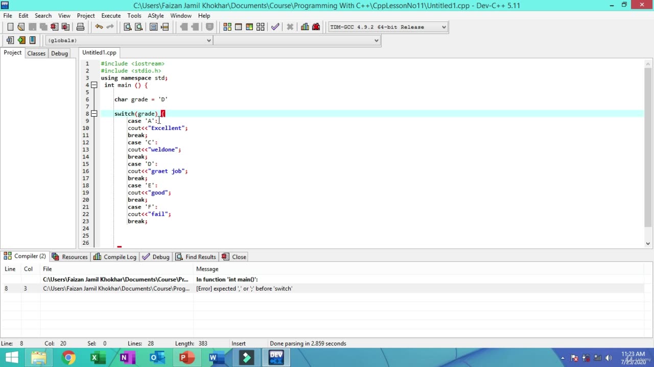654x367 pixels.
Task: Click the Toggle bookmark icon in second toolbar
Action: tap(21, 40)
